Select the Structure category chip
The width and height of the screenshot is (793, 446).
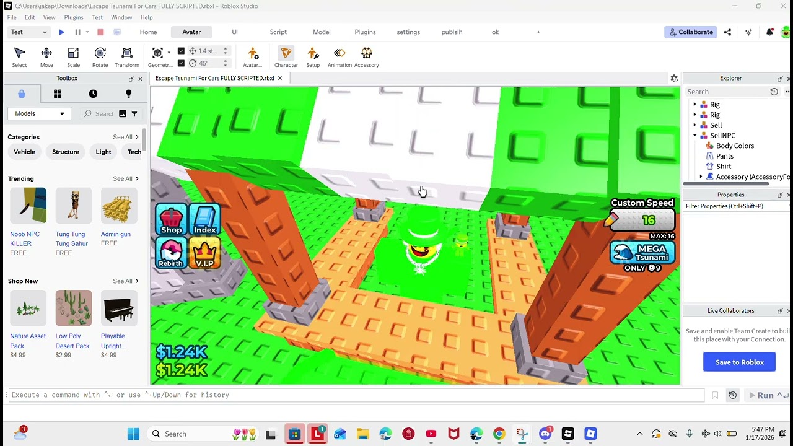[x=66, y=152]
